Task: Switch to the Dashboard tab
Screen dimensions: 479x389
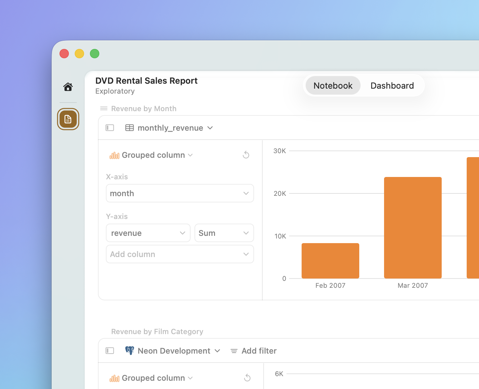Action: tap(392, 86)
